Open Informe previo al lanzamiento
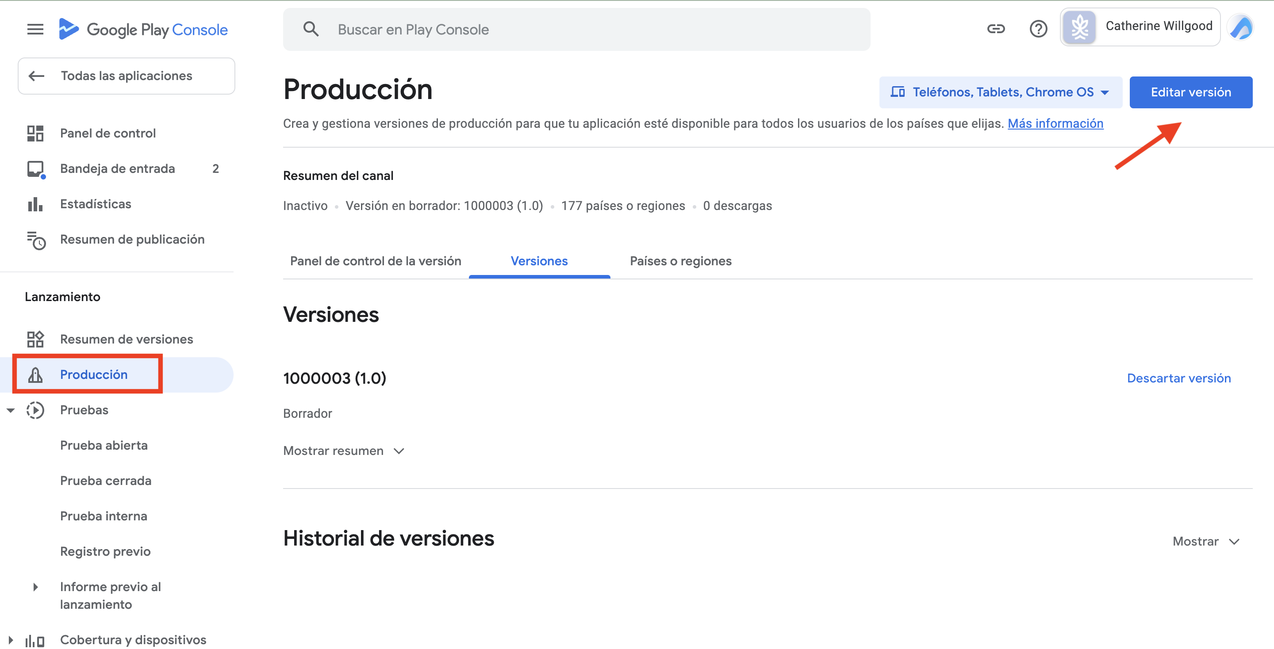 [111, 596]
